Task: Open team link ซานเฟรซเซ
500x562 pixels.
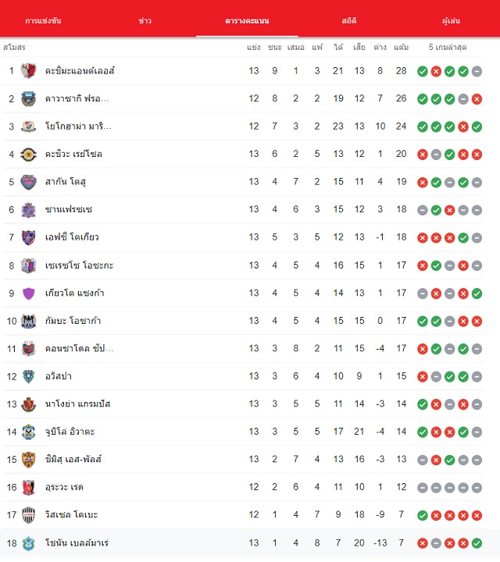Action: pos(69,209)
